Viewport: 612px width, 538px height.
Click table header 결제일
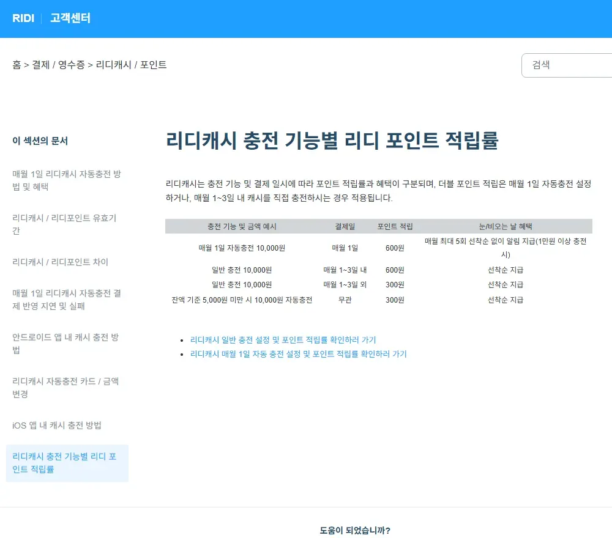[345, 226]
